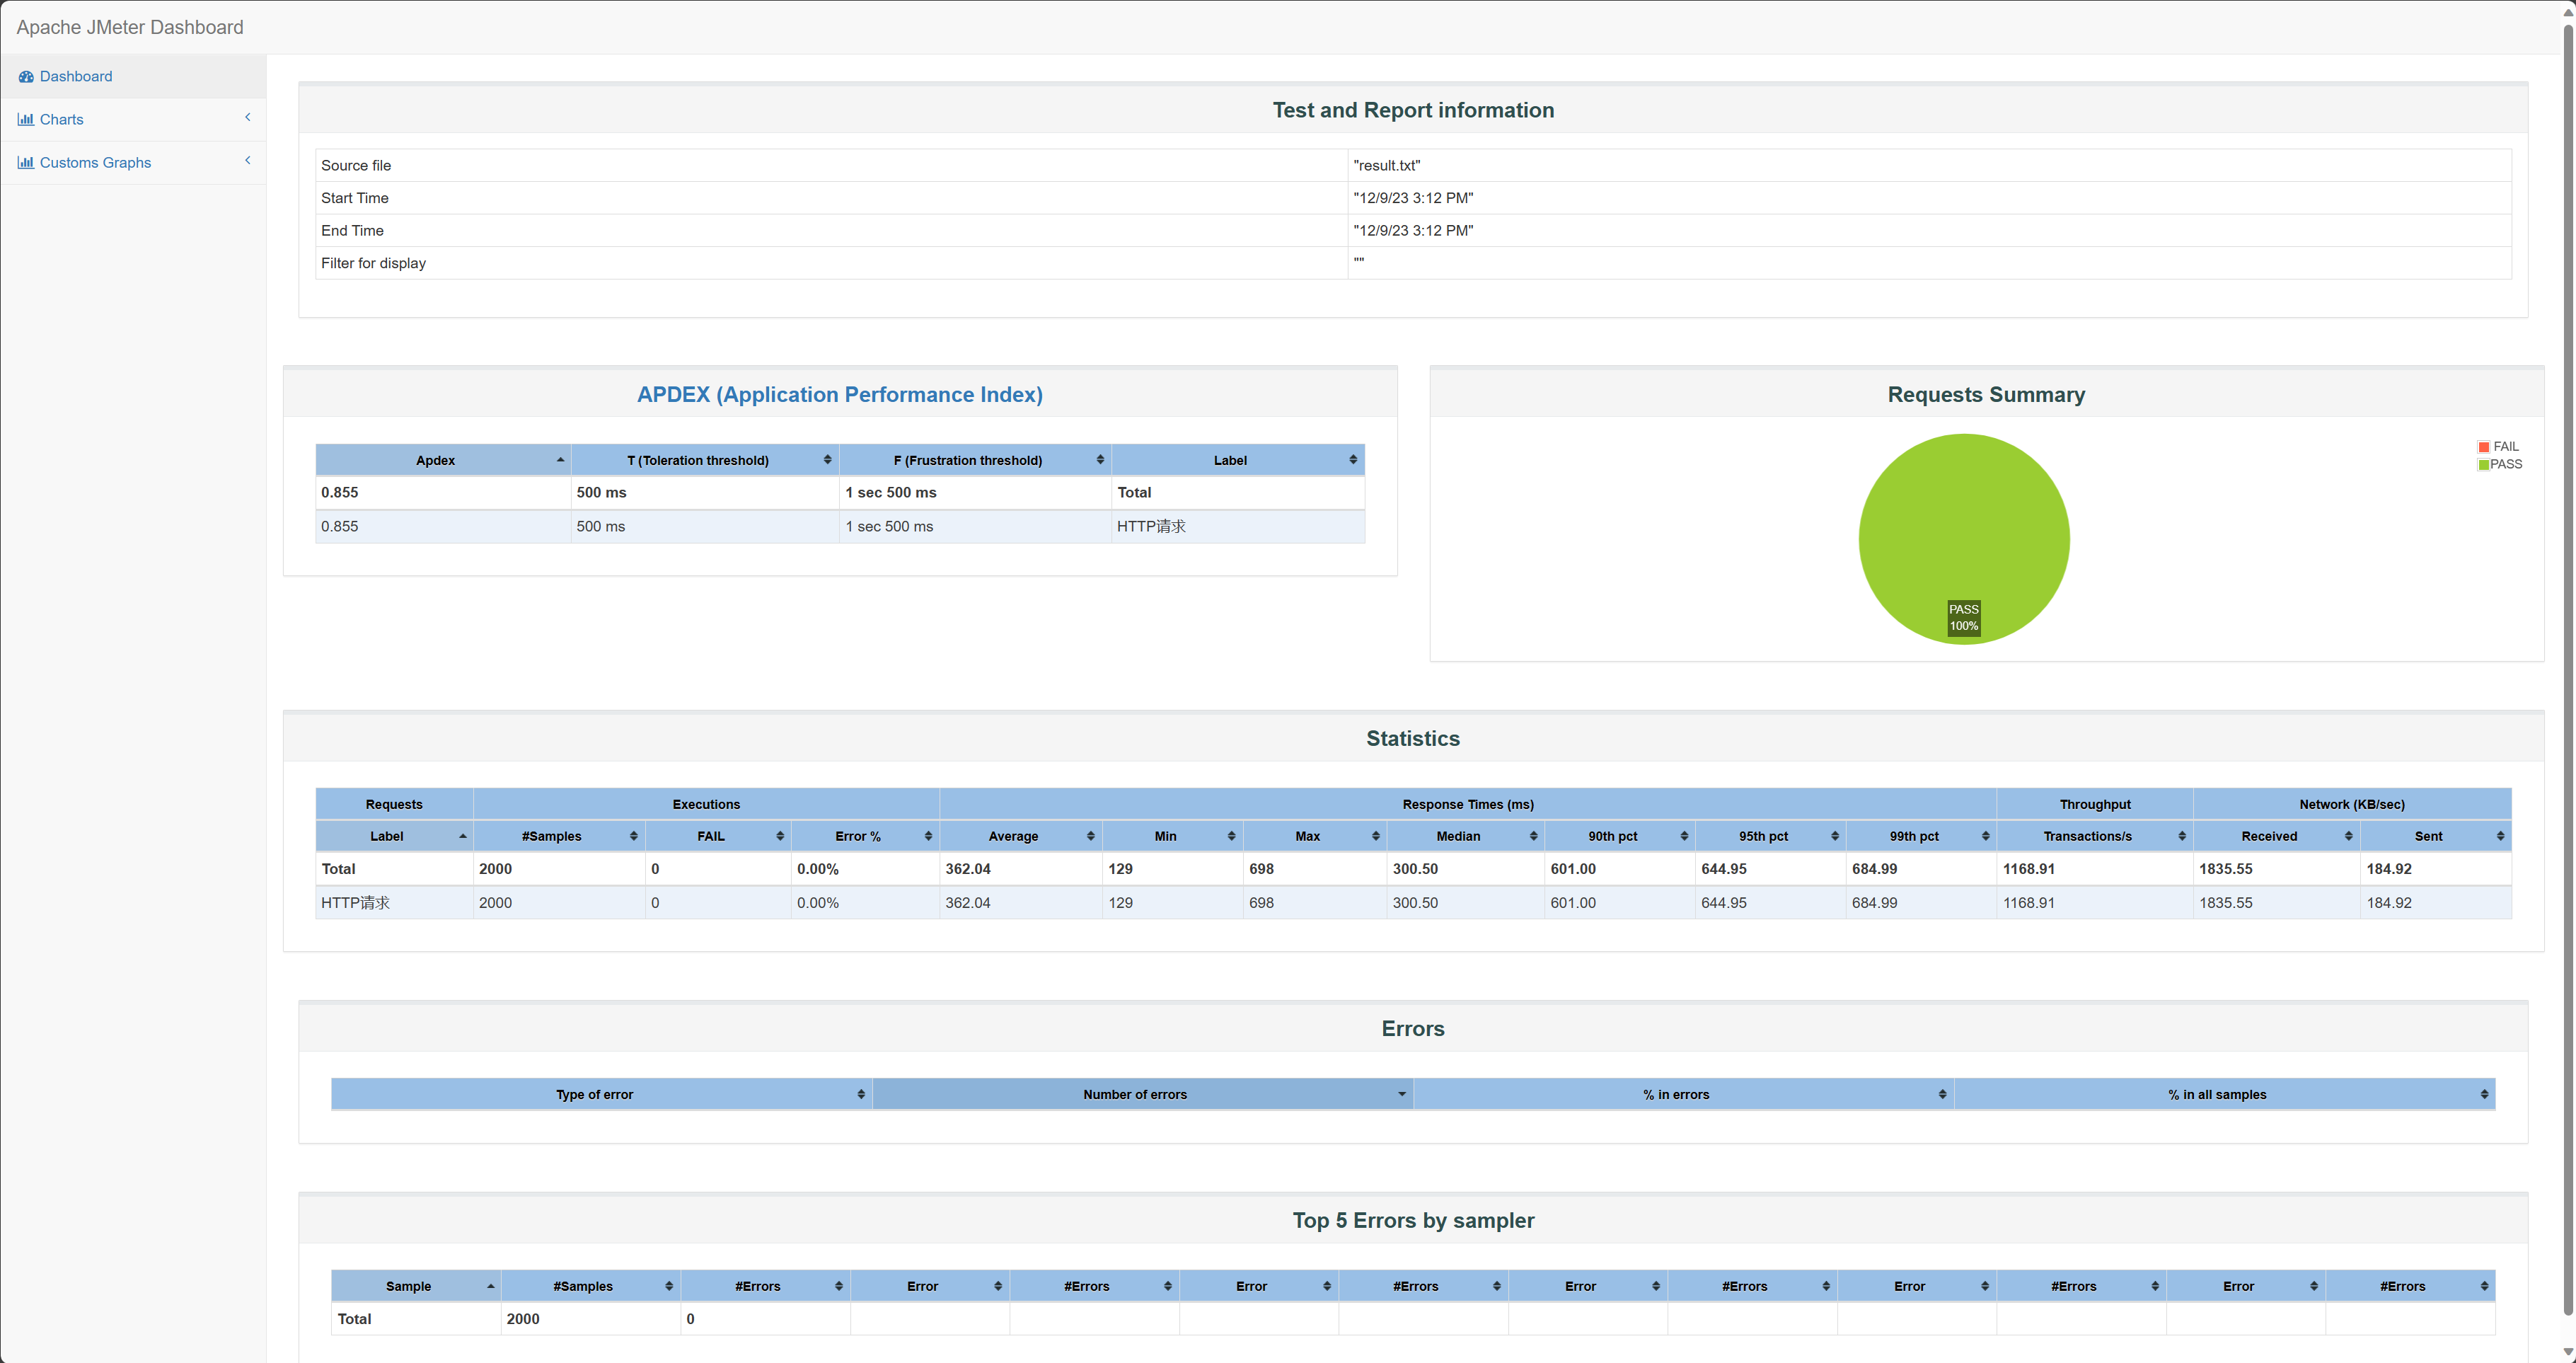Click the Apache JMeter Dashboard title
Screen dimensions: 2576x1363
click(130, 27)
